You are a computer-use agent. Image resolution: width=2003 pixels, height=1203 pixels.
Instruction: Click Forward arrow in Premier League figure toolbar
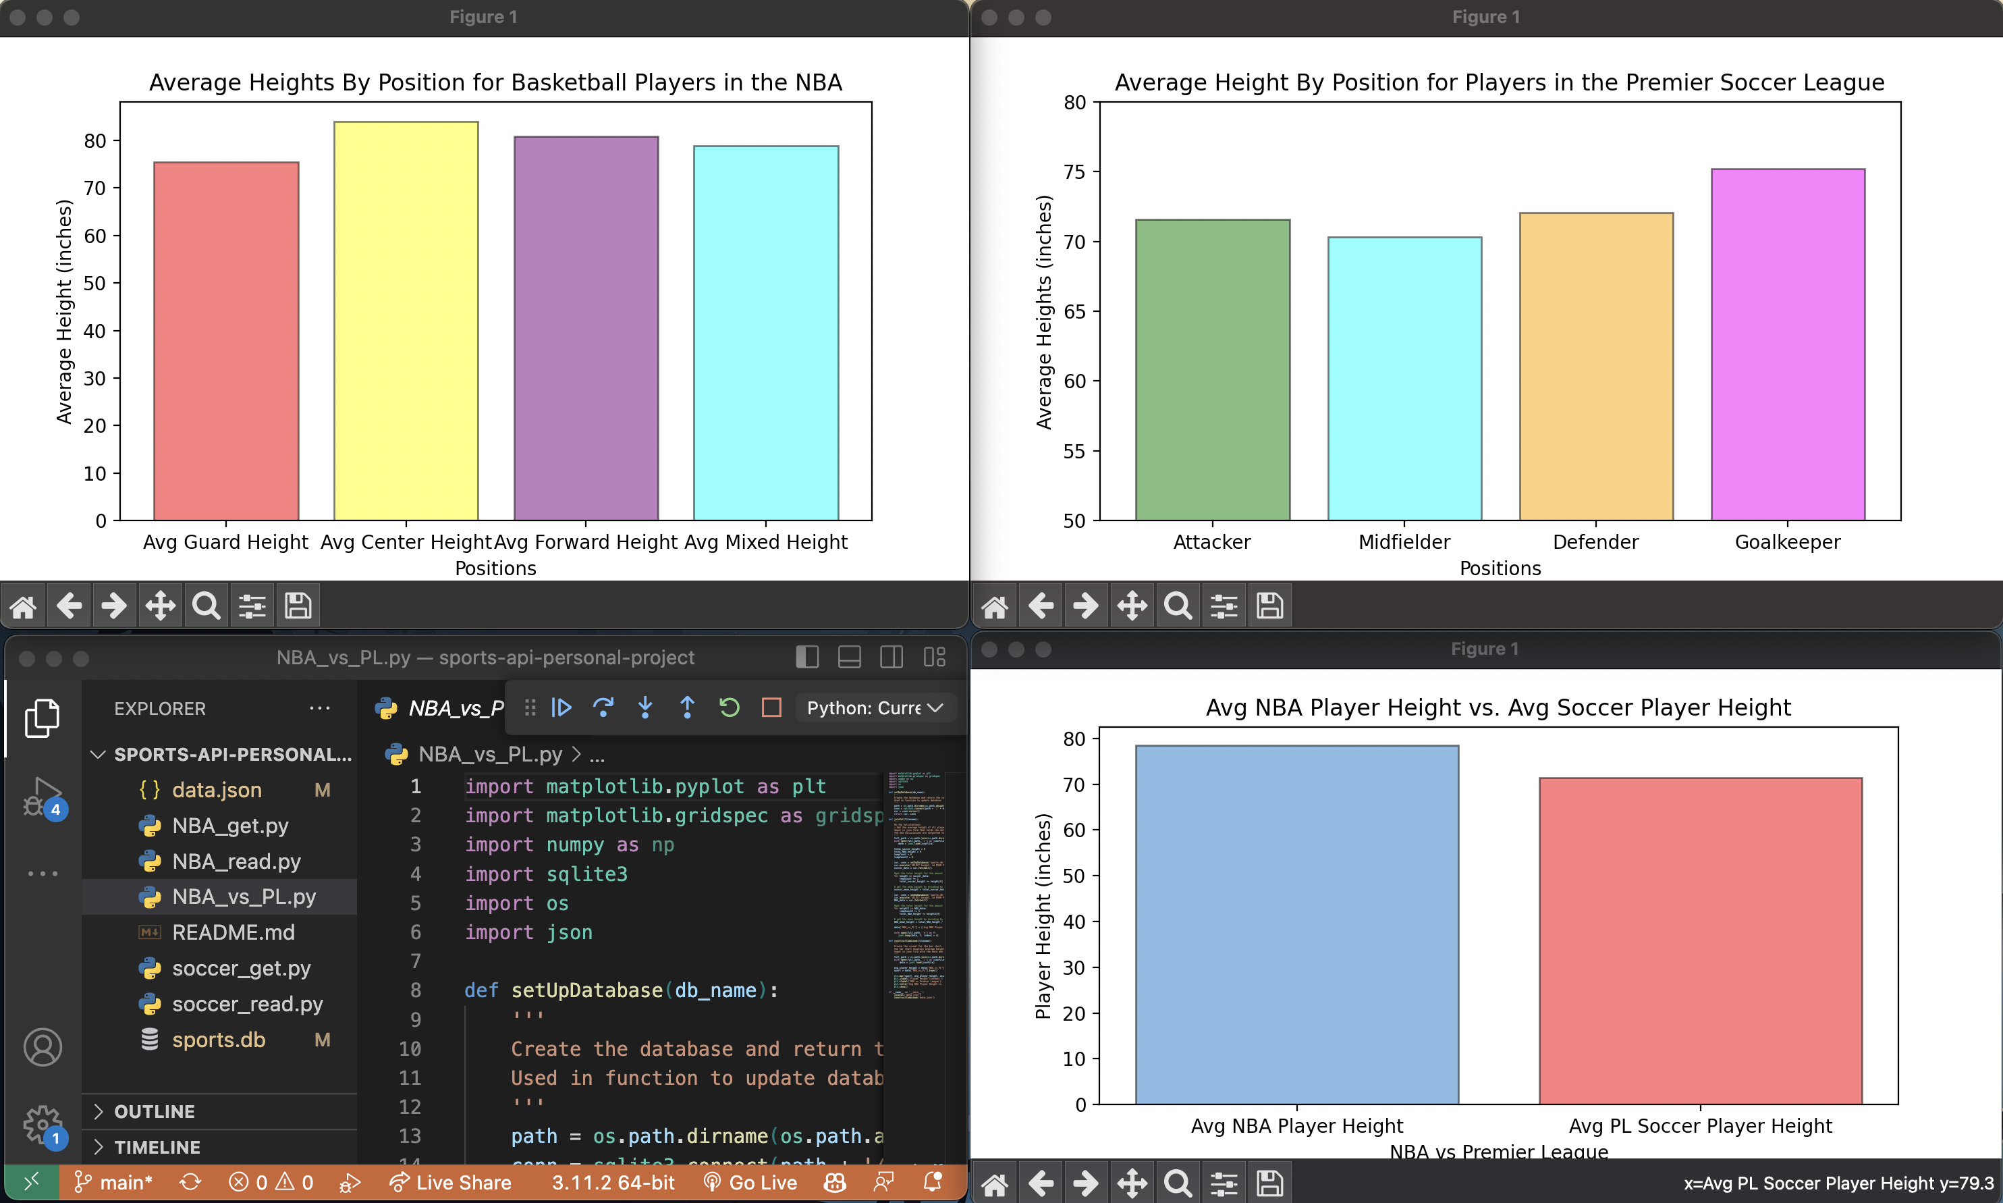coord(1086,606)
